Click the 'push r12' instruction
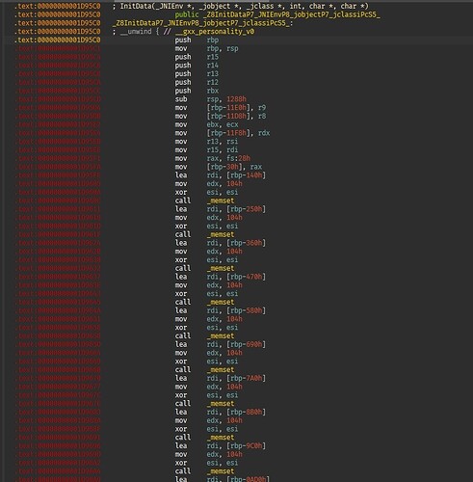 point(197,82)
